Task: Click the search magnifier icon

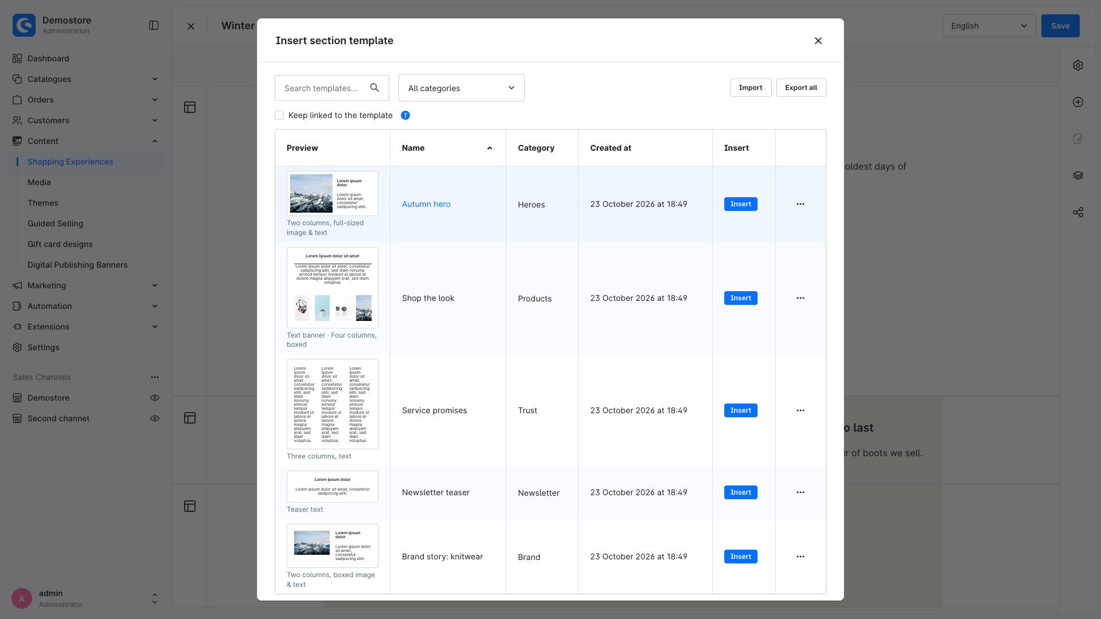Action: tap(374, 88)
